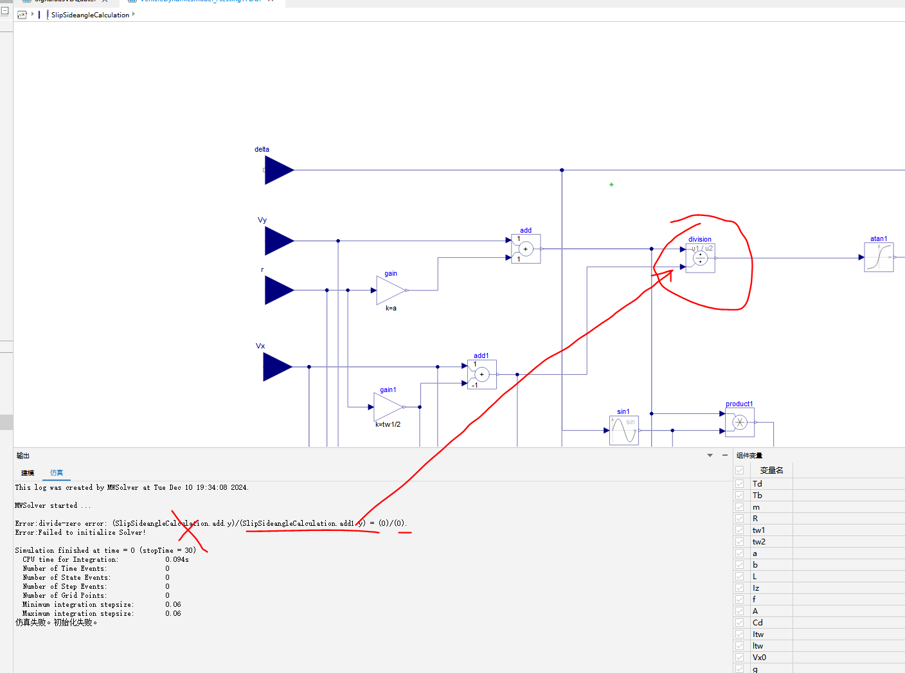
Task: Click the 'k=a' gain parameter label
Action: click(x=391, y=309)
